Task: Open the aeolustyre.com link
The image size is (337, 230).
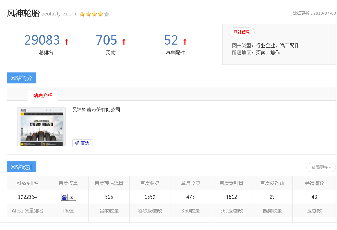Action: [x=59, y=14]
